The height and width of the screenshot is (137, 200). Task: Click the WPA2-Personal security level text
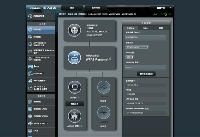click(97, 59)
